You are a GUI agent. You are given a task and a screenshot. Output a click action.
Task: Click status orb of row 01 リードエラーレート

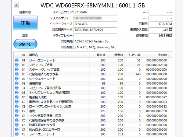click(17, 60)
